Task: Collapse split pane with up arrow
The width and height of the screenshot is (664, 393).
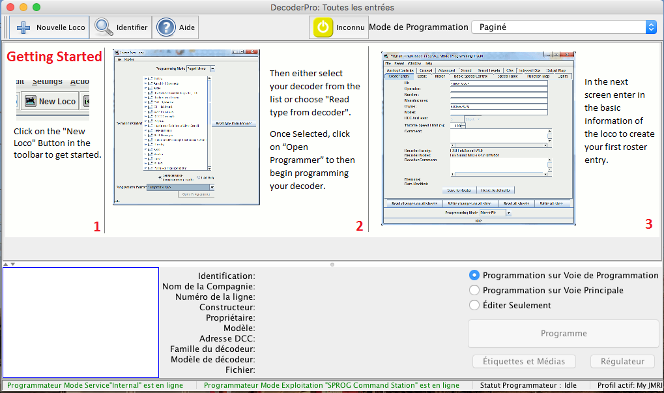Action: click(5, 264)
